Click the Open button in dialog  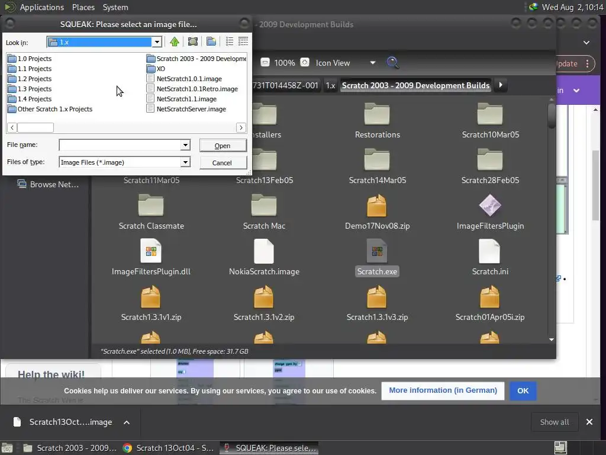point(223,146)
